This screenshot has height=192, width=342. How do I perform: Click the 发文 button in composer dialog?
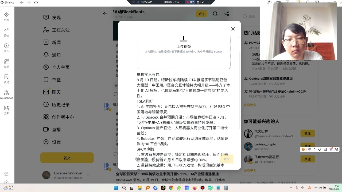click(x=227, y=159)
